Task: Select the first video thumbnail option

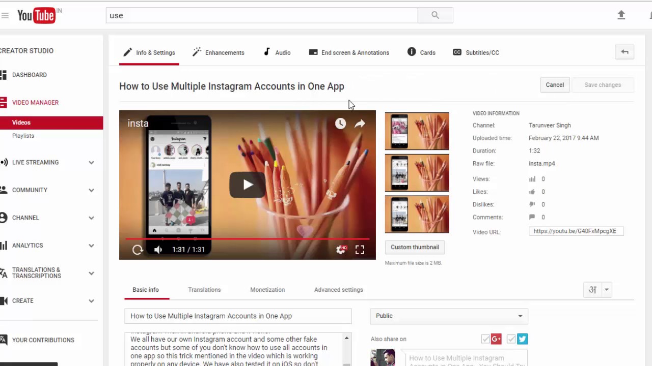Action: click(417, 132)
